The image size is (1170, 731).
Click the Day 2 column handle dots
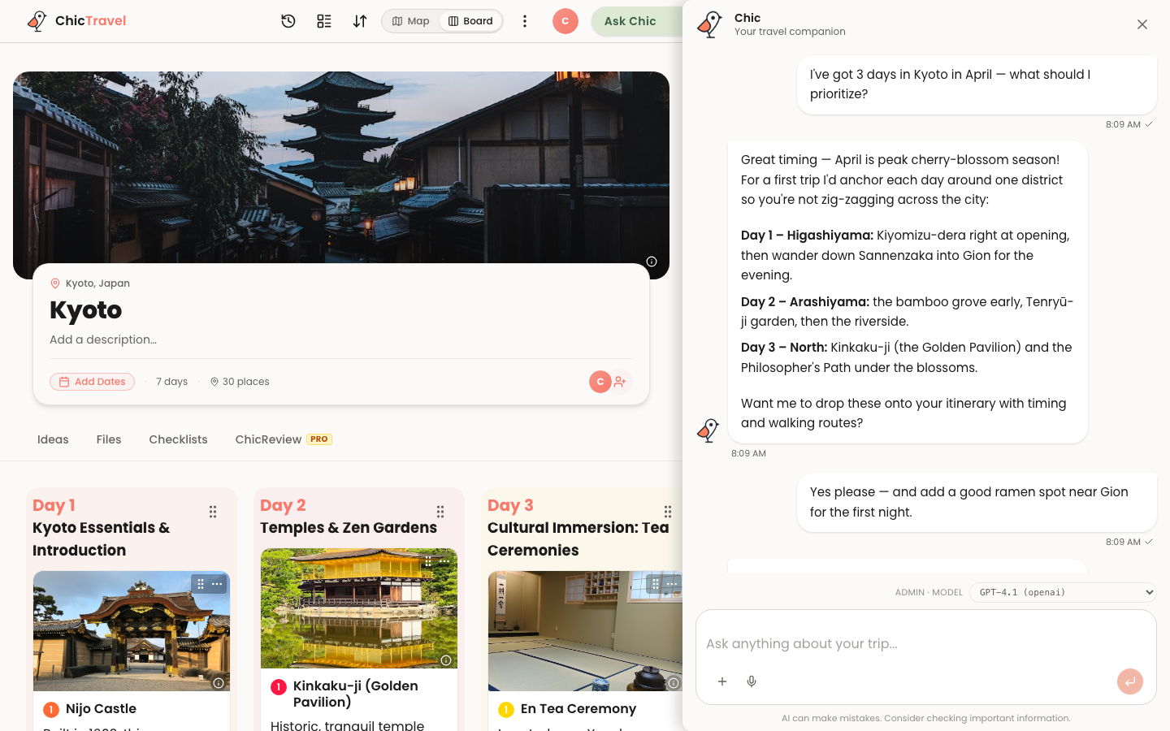440,512
